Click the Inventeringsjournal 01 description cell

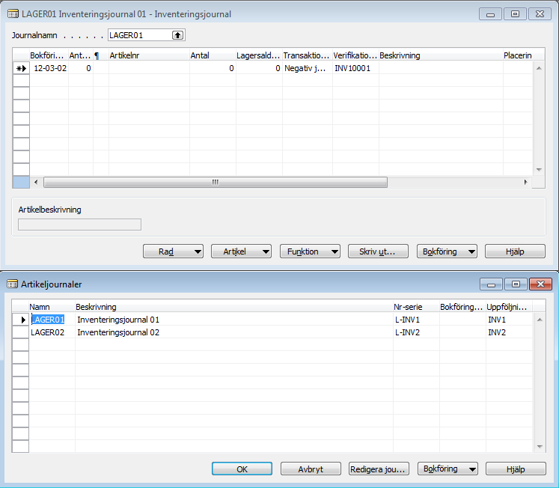(234, 320)
